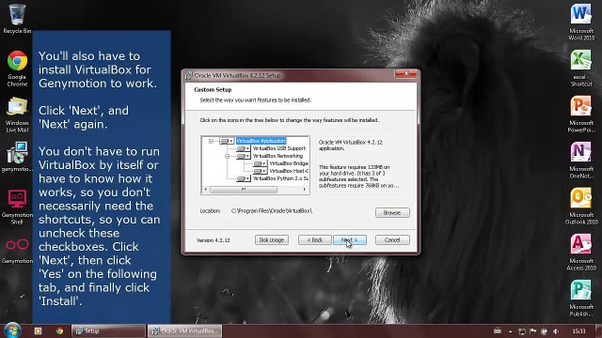Open the VirtualBox Bridged feature dropdown
Screen dimensions: 602x338
click(260, 163)
